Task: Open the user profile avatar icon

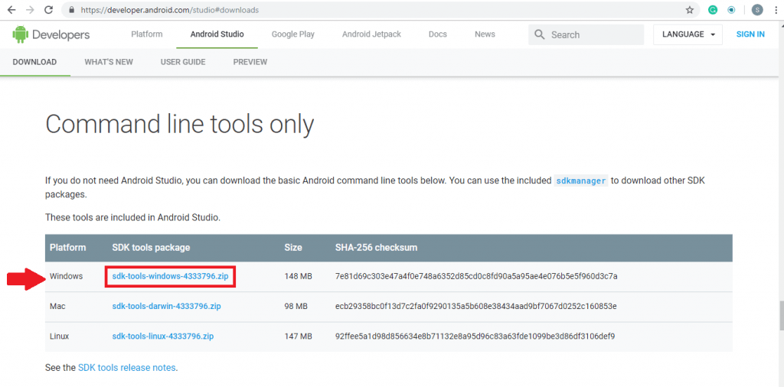Action: [756, 10]
